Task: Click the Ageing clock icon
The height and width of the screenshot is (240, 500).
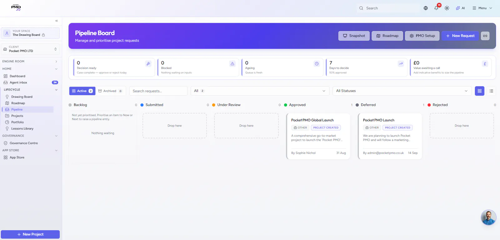Action: coord(317,64)
